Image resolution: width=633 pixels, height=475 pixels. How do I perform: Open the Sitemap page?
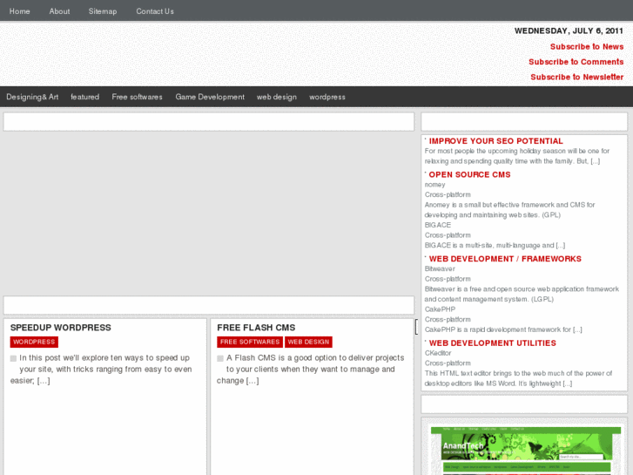103,11
